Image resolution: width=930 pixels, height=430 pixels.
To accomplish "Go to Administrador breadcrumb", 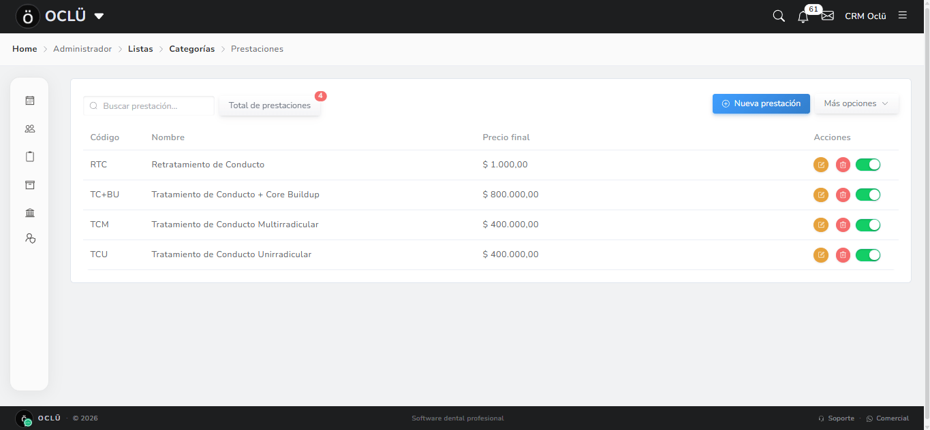I will click(82, 49).
